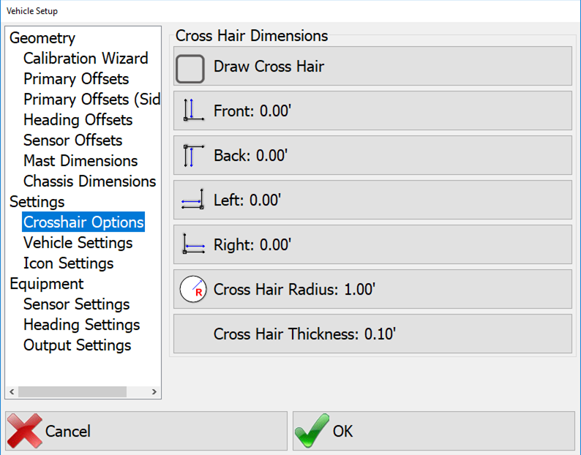Click the green checkmark OK icon
Viewport: 581px width, 455px height.
(312, 431)
